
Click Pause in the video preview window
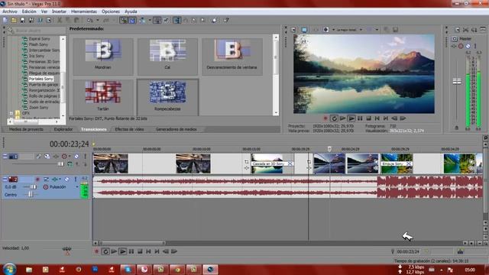[x=360, y=118]
